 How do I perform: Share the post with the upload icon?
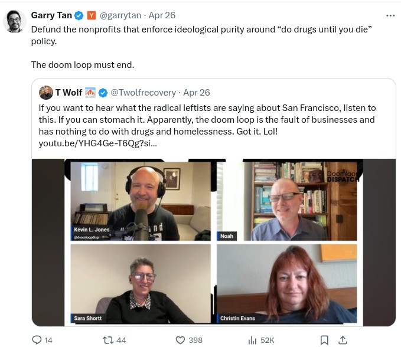(343, 340)
